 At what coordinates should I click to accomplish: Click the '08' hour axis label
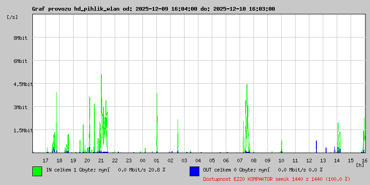253,160
